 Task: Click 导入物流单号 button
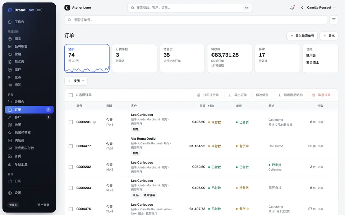[x=302, y=36]
